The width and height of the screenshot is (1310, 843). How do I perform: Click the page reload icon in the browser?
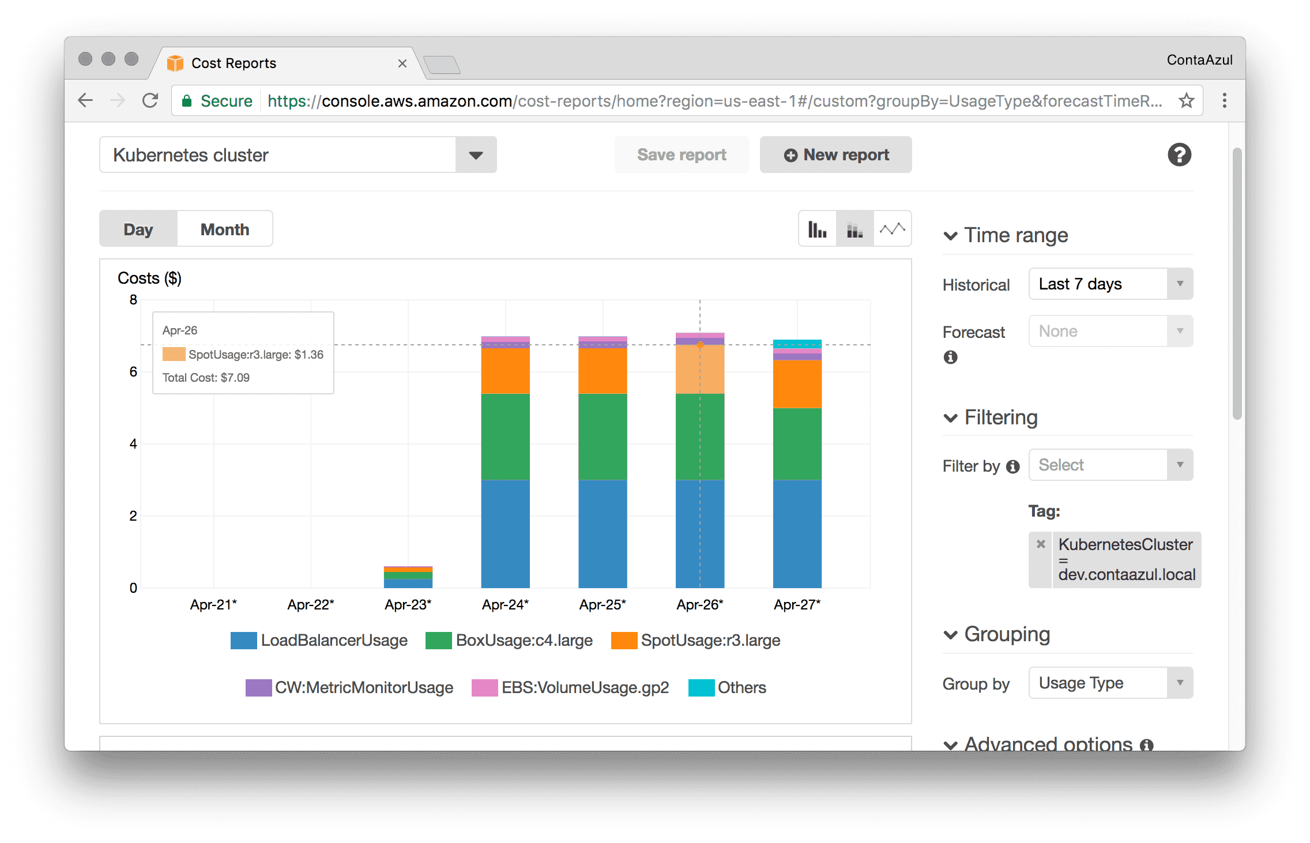pyautogui.click(x=150, y=100)
